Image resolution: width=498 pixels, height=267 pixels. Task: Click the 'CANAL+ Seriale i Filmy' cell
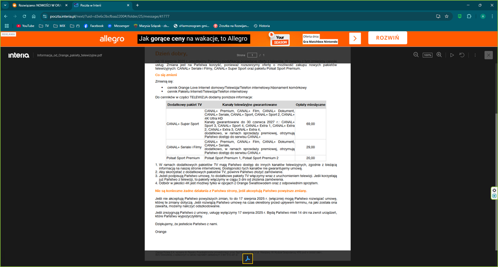pyautogui.click(x=184, y=147)
